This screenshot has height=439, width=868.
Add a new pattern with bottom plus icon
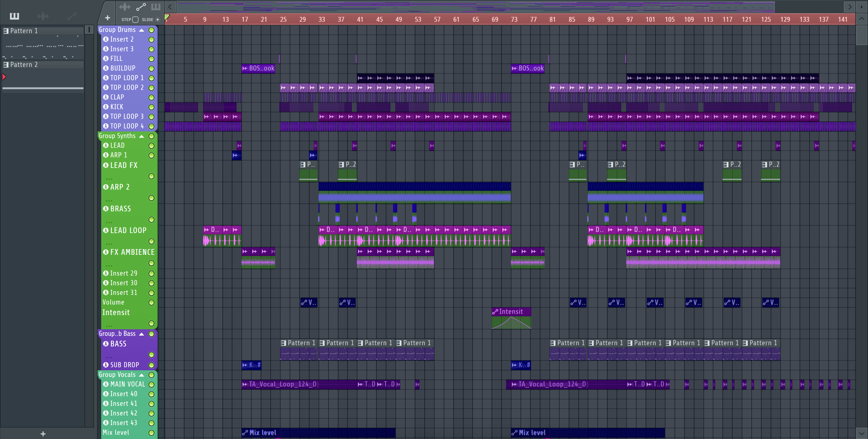(x=43, y=434)
